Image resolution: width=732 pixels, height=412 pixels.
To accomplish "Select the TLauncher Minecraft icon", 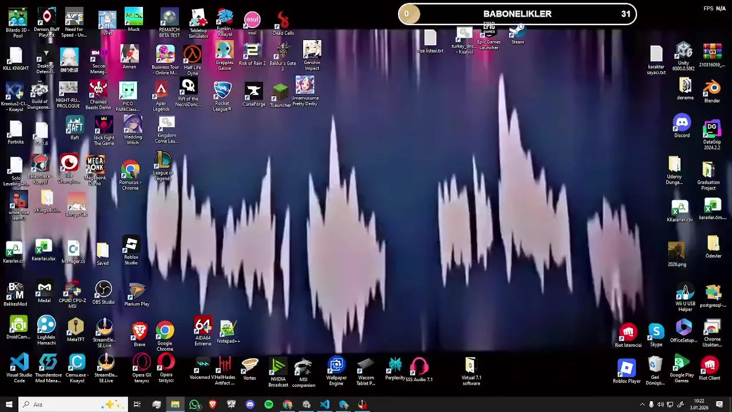I will click(x=280, y=95).
